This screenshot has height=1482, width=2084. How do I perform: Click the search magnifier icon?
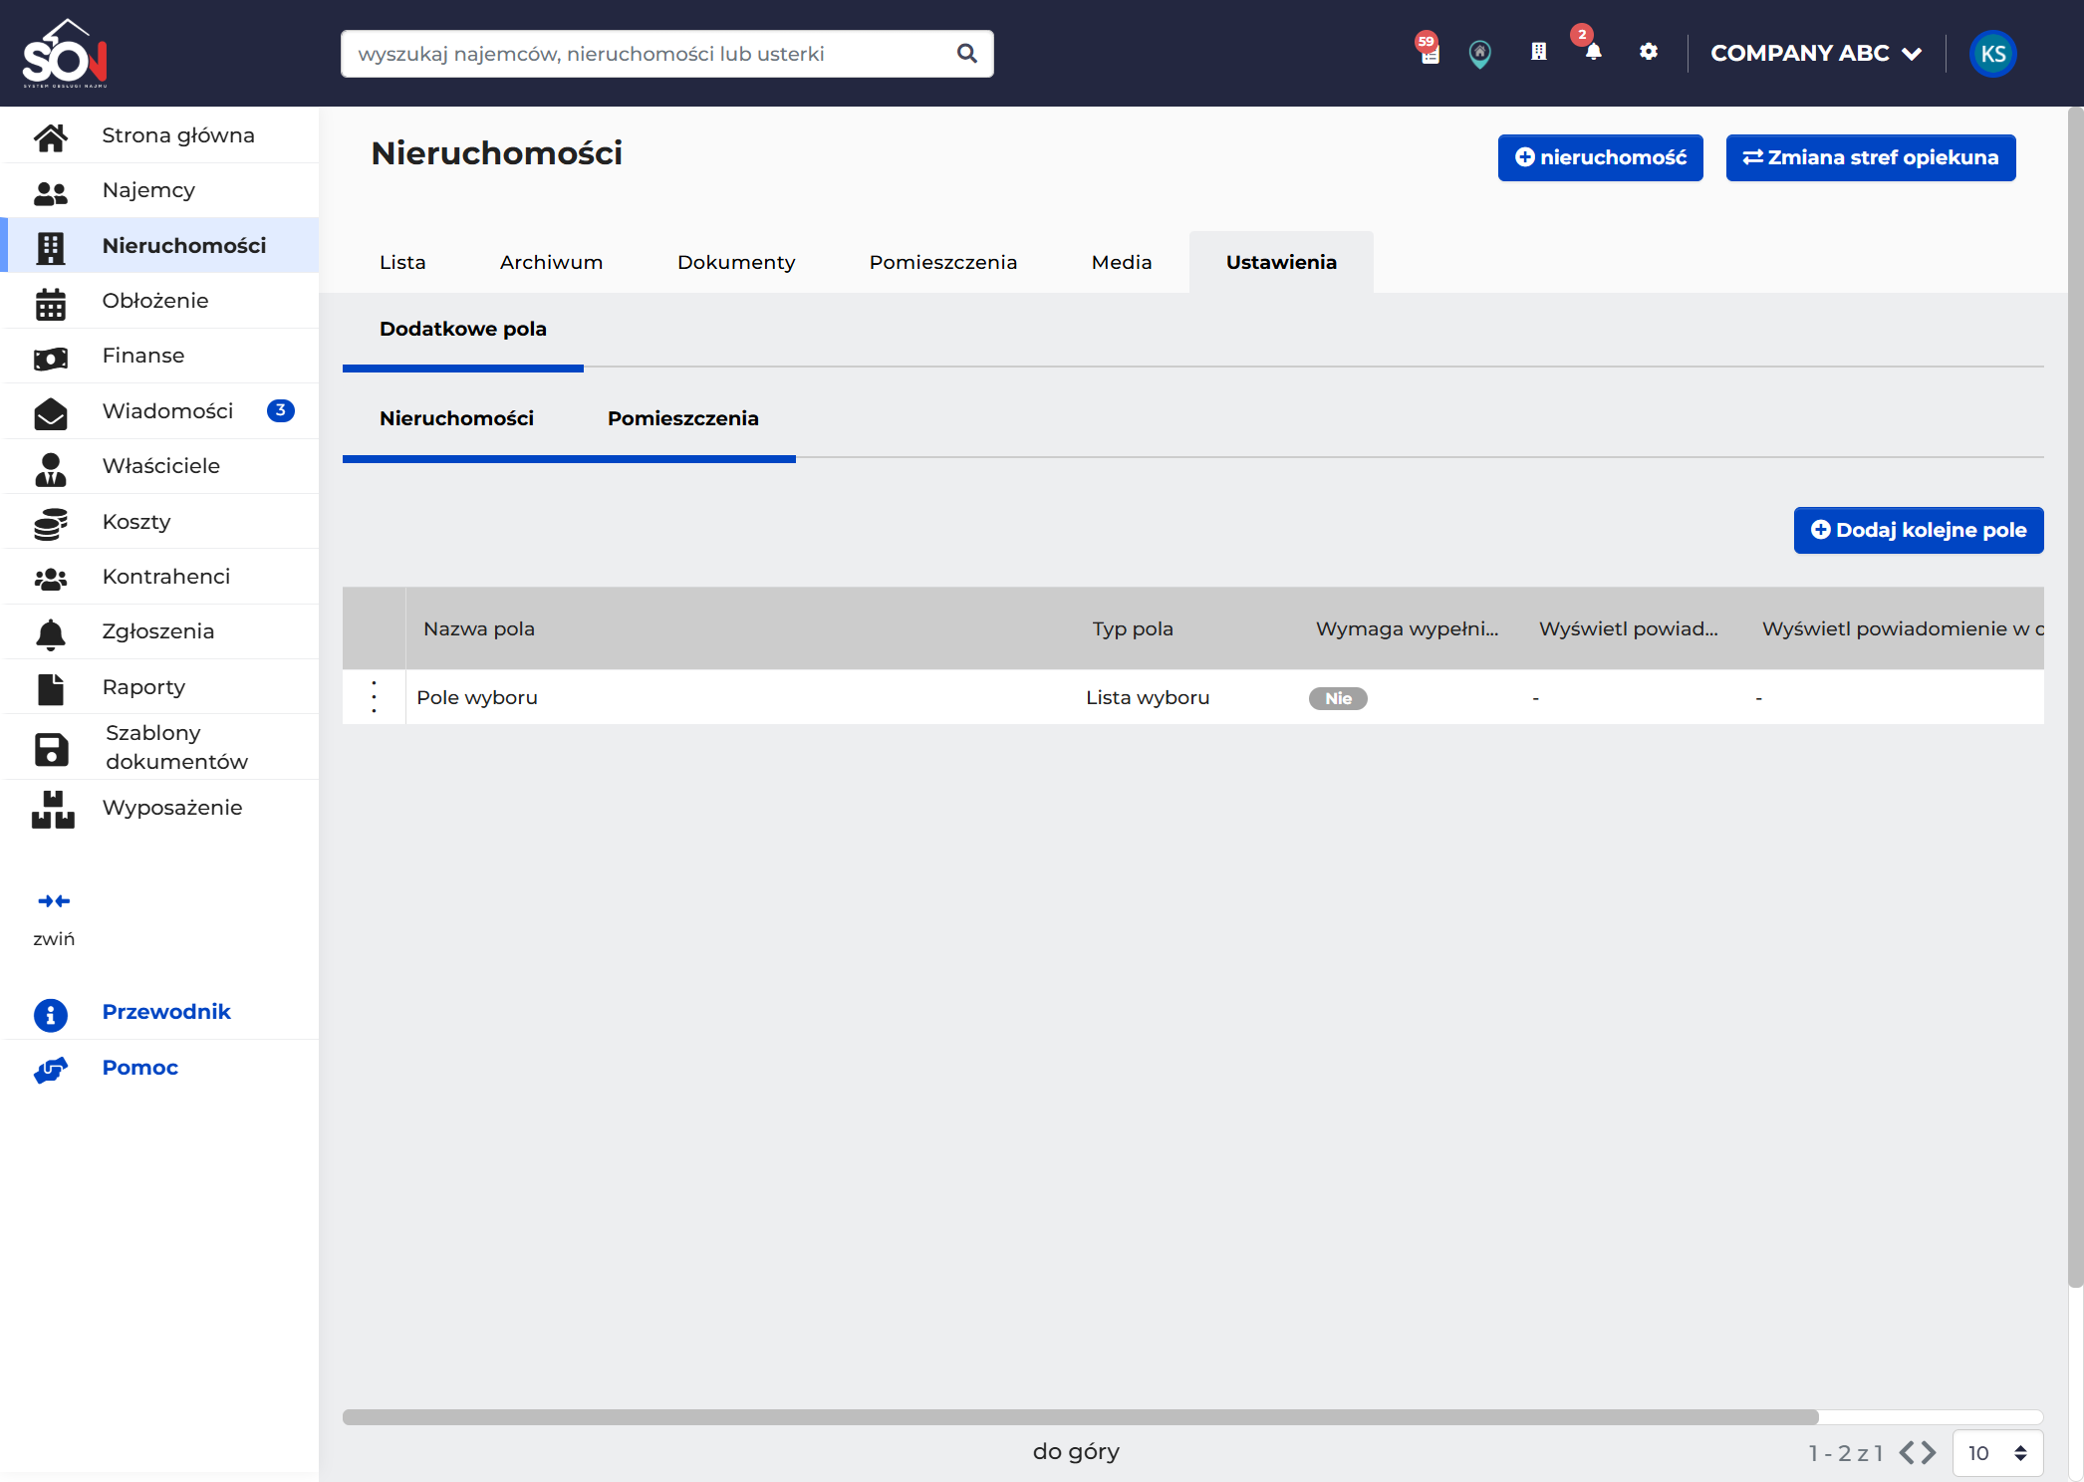(x=966, y=54)
